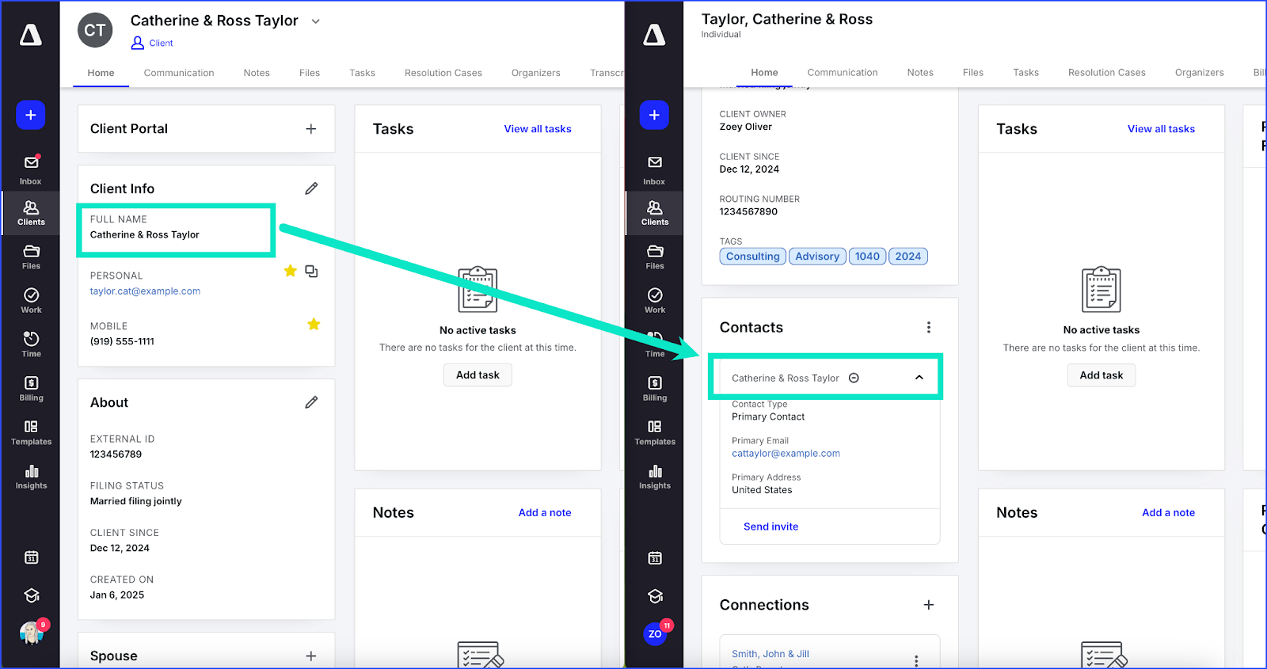Click the copy icon next to personal email
1267x669 pixels.
[312, 272]
